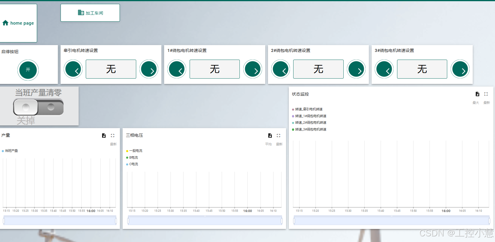Select 最大 in the 状态监控 chart
The width and height of the screenshot is (495, 242).
coord(476,103)
